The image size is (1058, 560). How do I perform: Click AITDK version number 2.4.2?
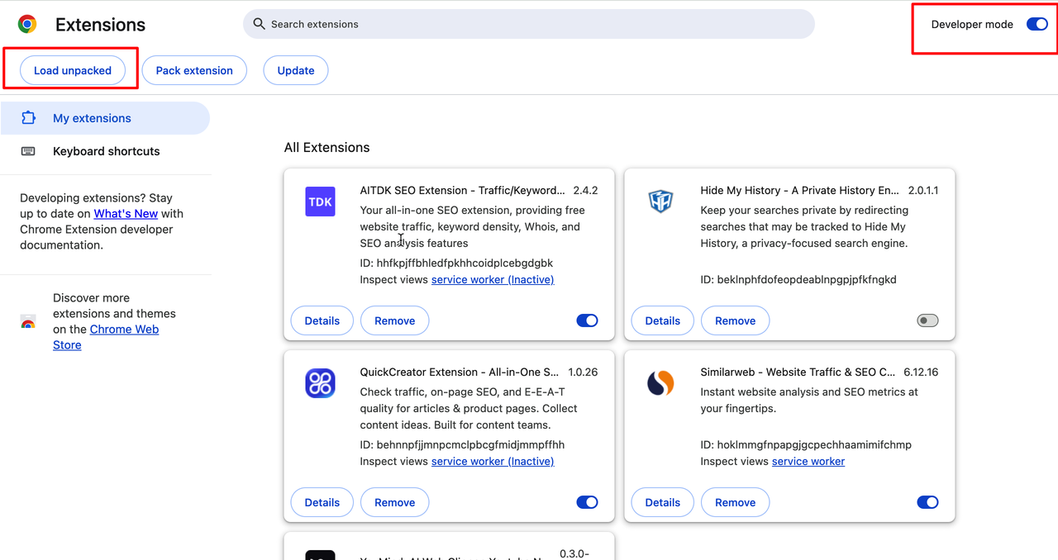(585, 190)
